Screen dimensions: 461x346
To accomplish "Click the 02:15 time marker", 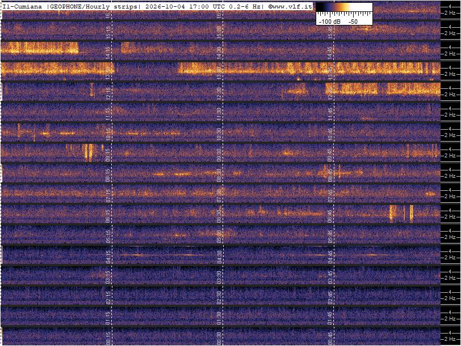I will (108, 298).
